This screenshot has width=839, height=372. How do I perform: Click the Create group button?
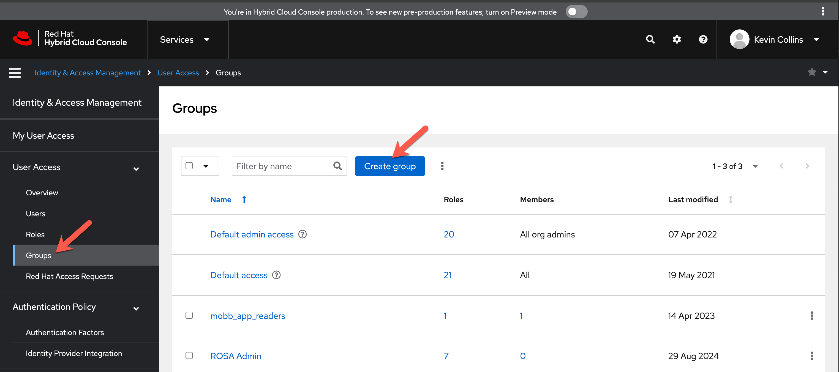tap(389, 166)
